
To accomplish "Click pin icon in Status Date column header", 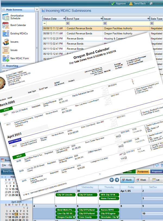I will coord(64,19).
